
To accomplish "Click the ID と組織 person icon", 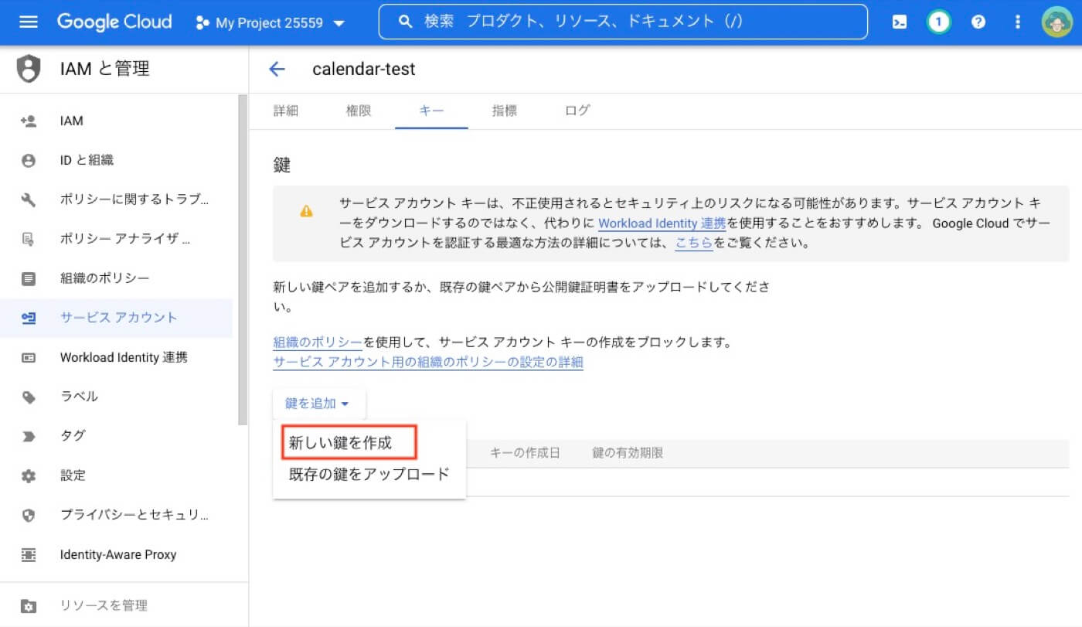I will [x=29, y=160].
